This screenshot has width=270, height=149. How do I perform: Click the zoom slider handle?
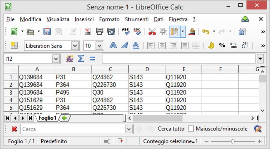(233, 141)
